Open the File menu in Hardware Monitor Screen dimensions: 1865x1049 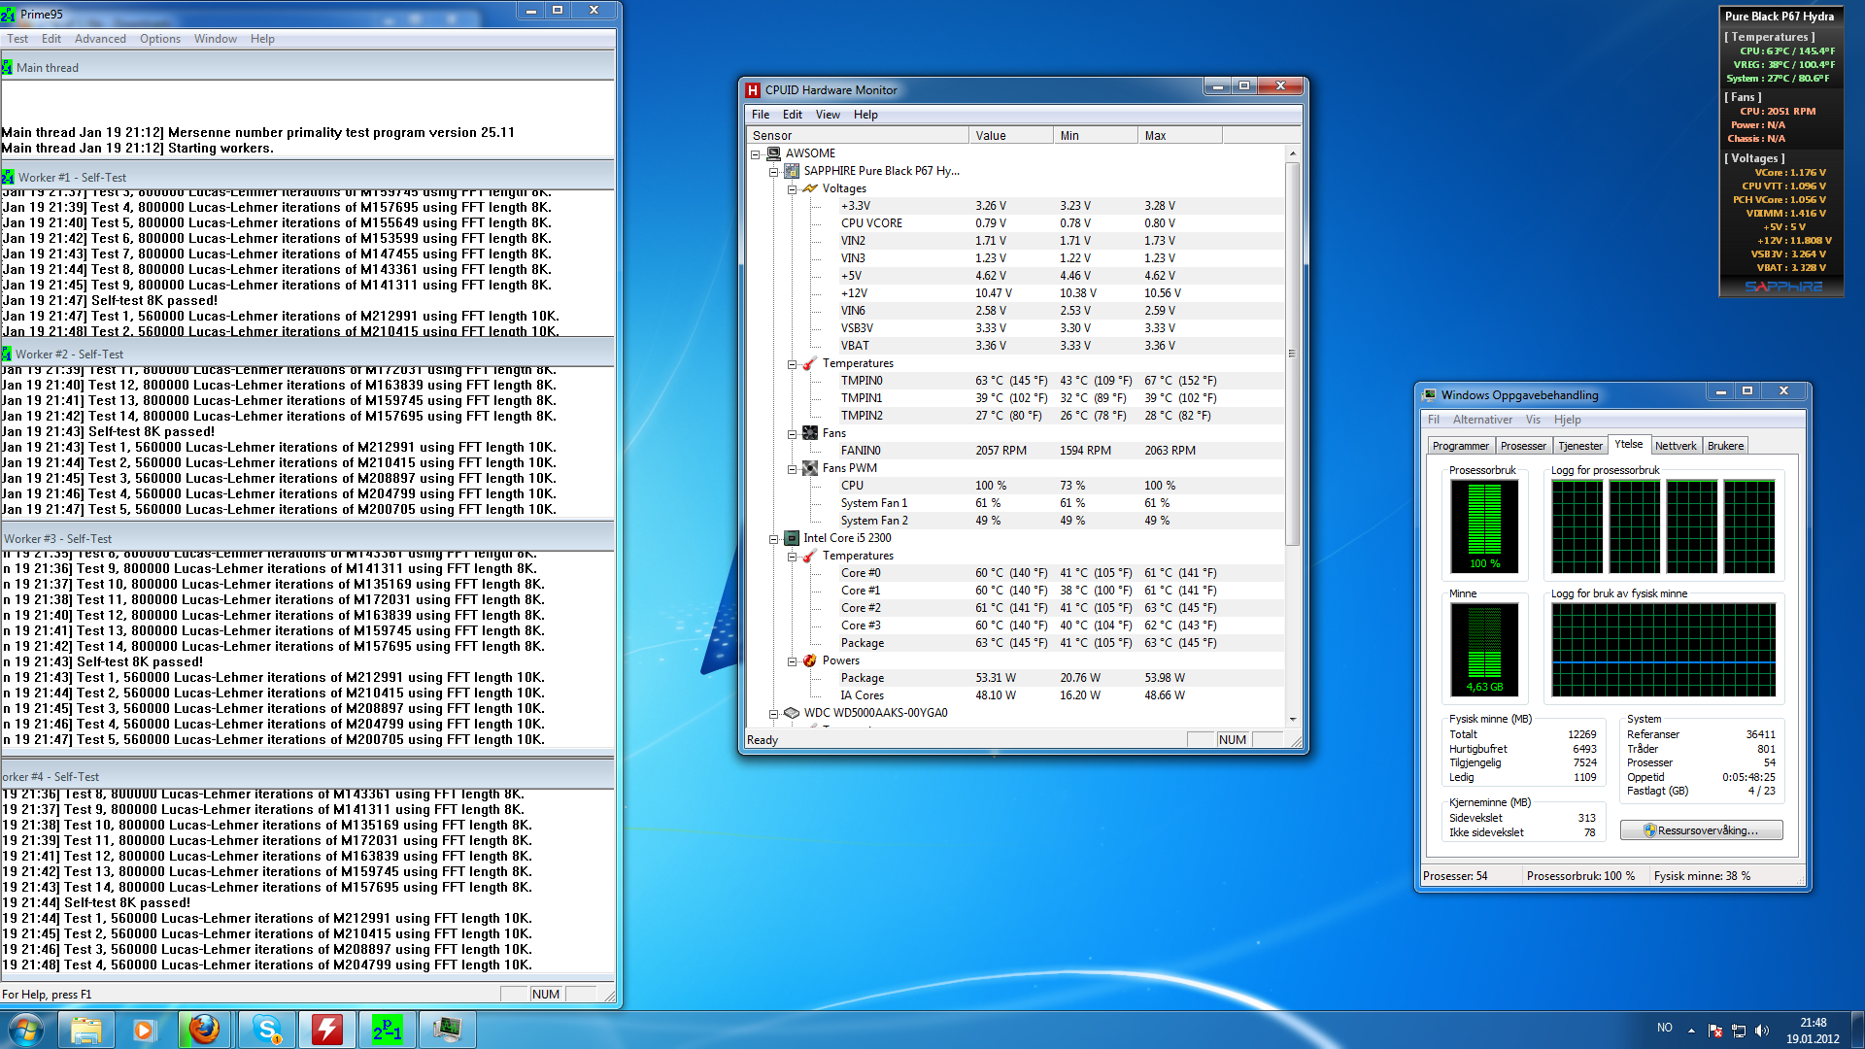[761, 115]
